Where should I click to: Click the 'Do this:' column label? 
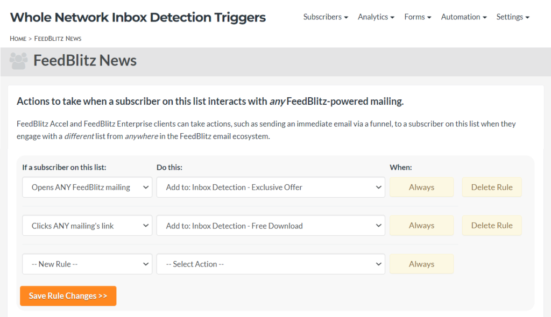point(169,168)
